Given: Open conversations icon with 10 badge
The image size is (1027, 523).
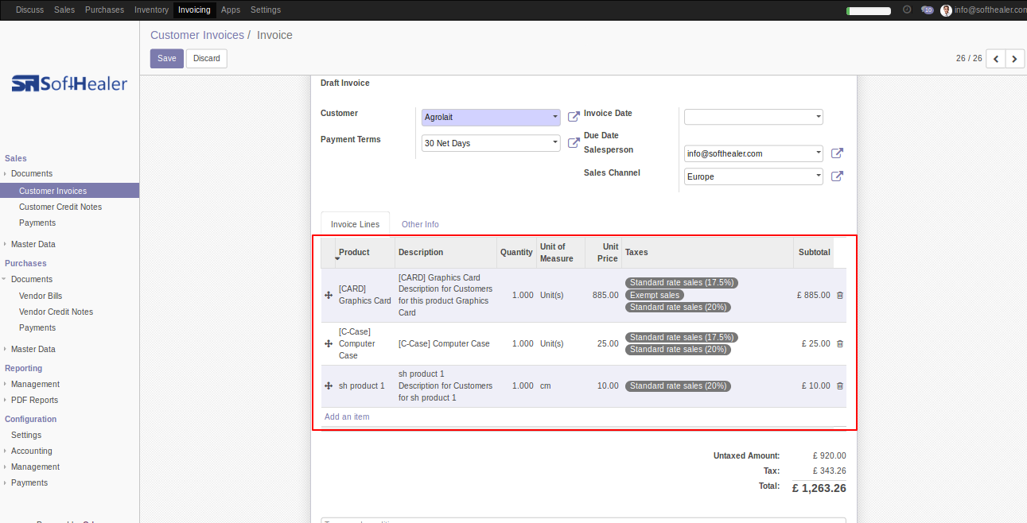Looking at the screenshot, I should point(927,10).
